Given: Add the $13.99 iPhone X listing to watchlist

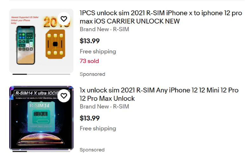Looking at the screenshot, I should point(64,19).
